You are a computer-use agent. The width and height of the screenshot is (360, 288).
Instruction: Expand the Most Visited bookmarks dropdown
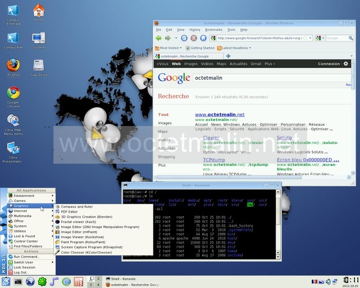168,48
